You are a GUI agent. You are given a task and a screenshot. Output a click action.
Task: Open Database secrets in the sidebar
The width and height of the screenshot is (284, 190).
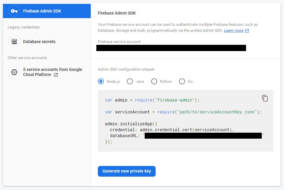(47, 42)
